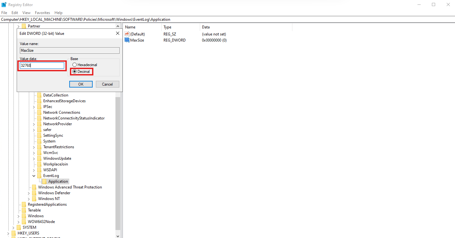Select the Decimal base radio button
The width and height of the screenshot is (455, 238).
(x=74, y=72)
